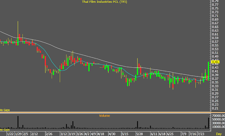The image size is (225, 136).
Task: Select the 3/19 date label
Action: pos(72,134)
